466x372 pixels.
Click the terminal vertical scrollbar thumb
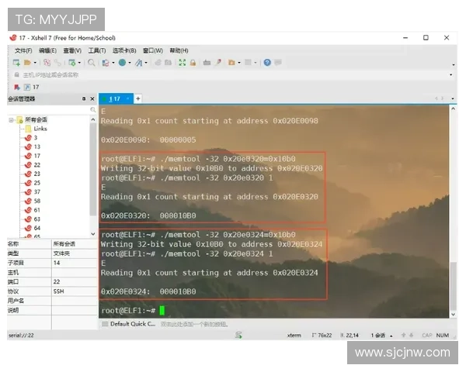(453, 285)
